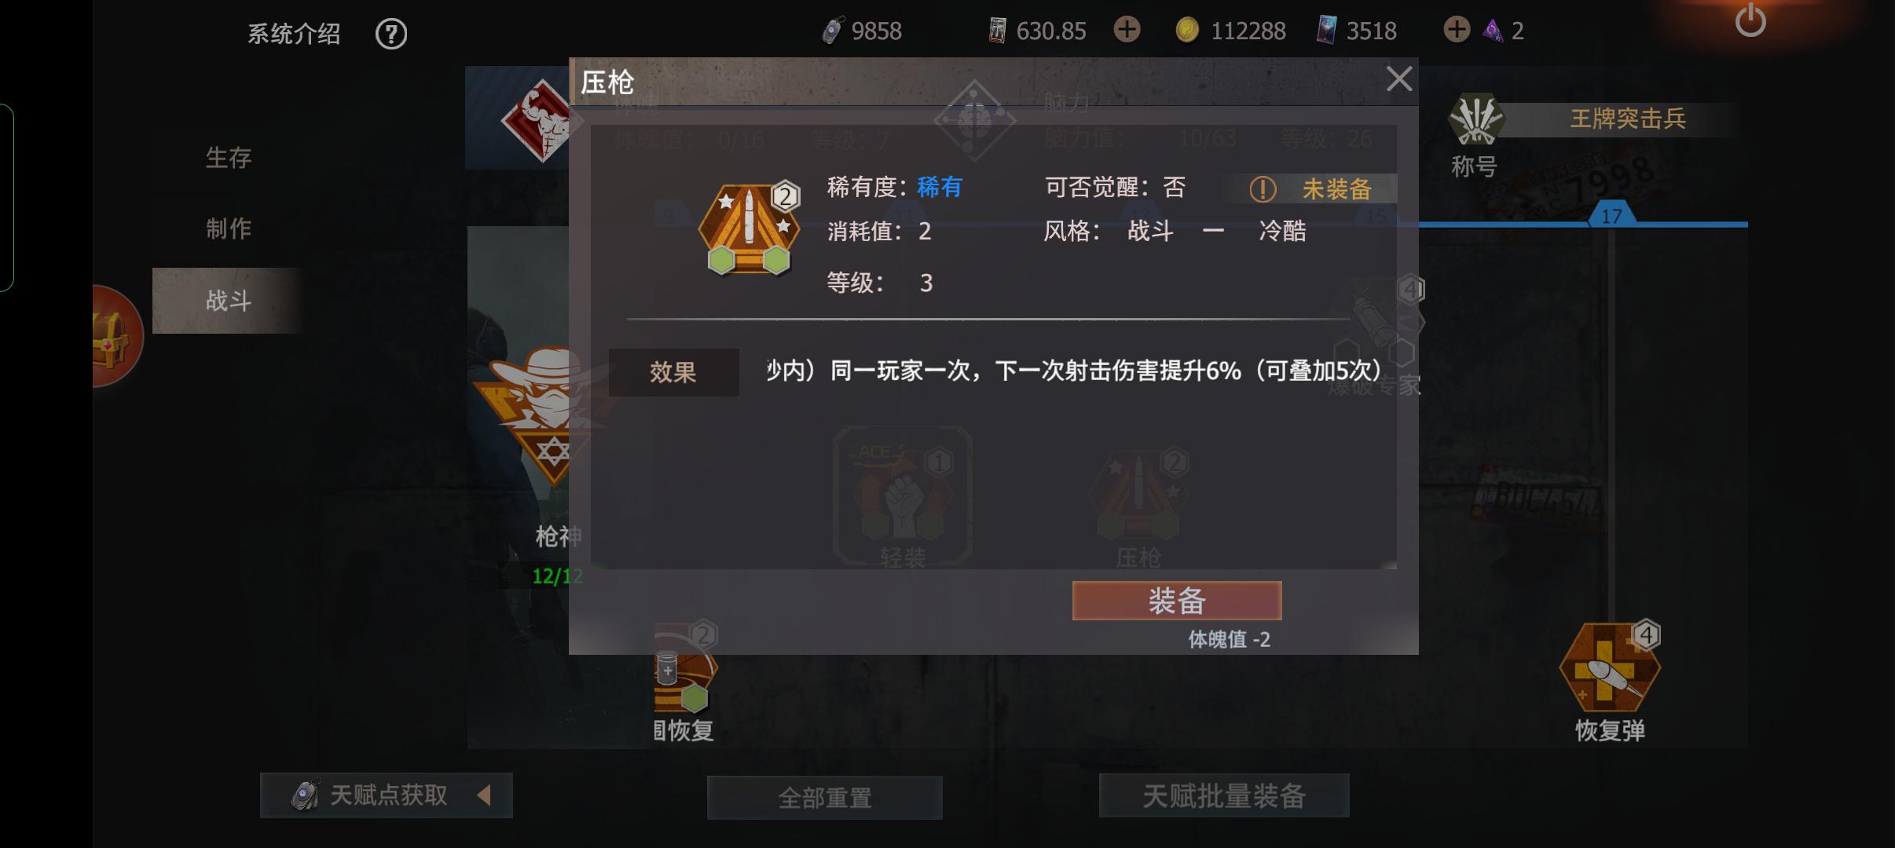This screenshot has height=848, width=1895.
Task: Click 天赋批量装备 button
Action: click(1224, 795)
